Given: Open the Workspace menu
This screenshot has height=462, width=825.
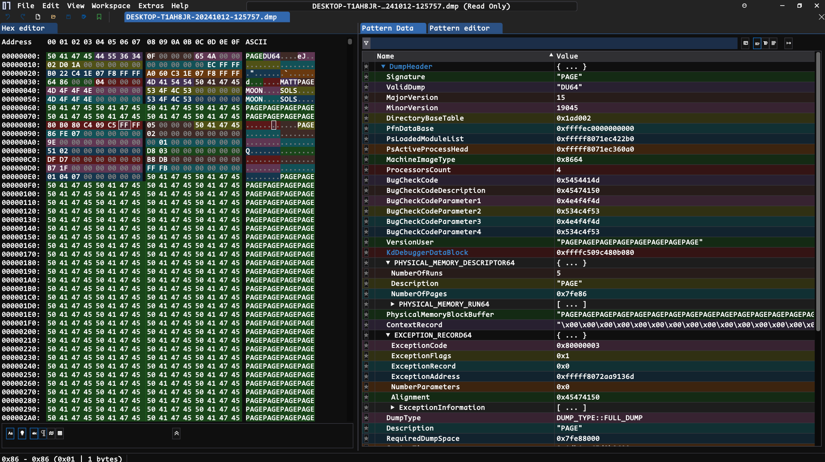Looking at the screenshot, I should [111, 6].
